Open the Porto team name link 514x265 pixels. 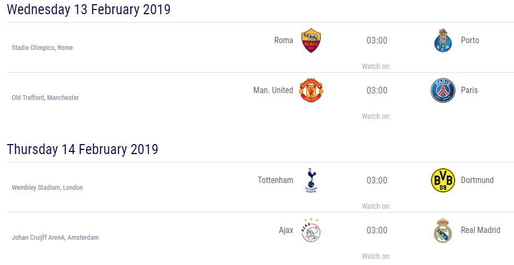(x=470, y=40)
